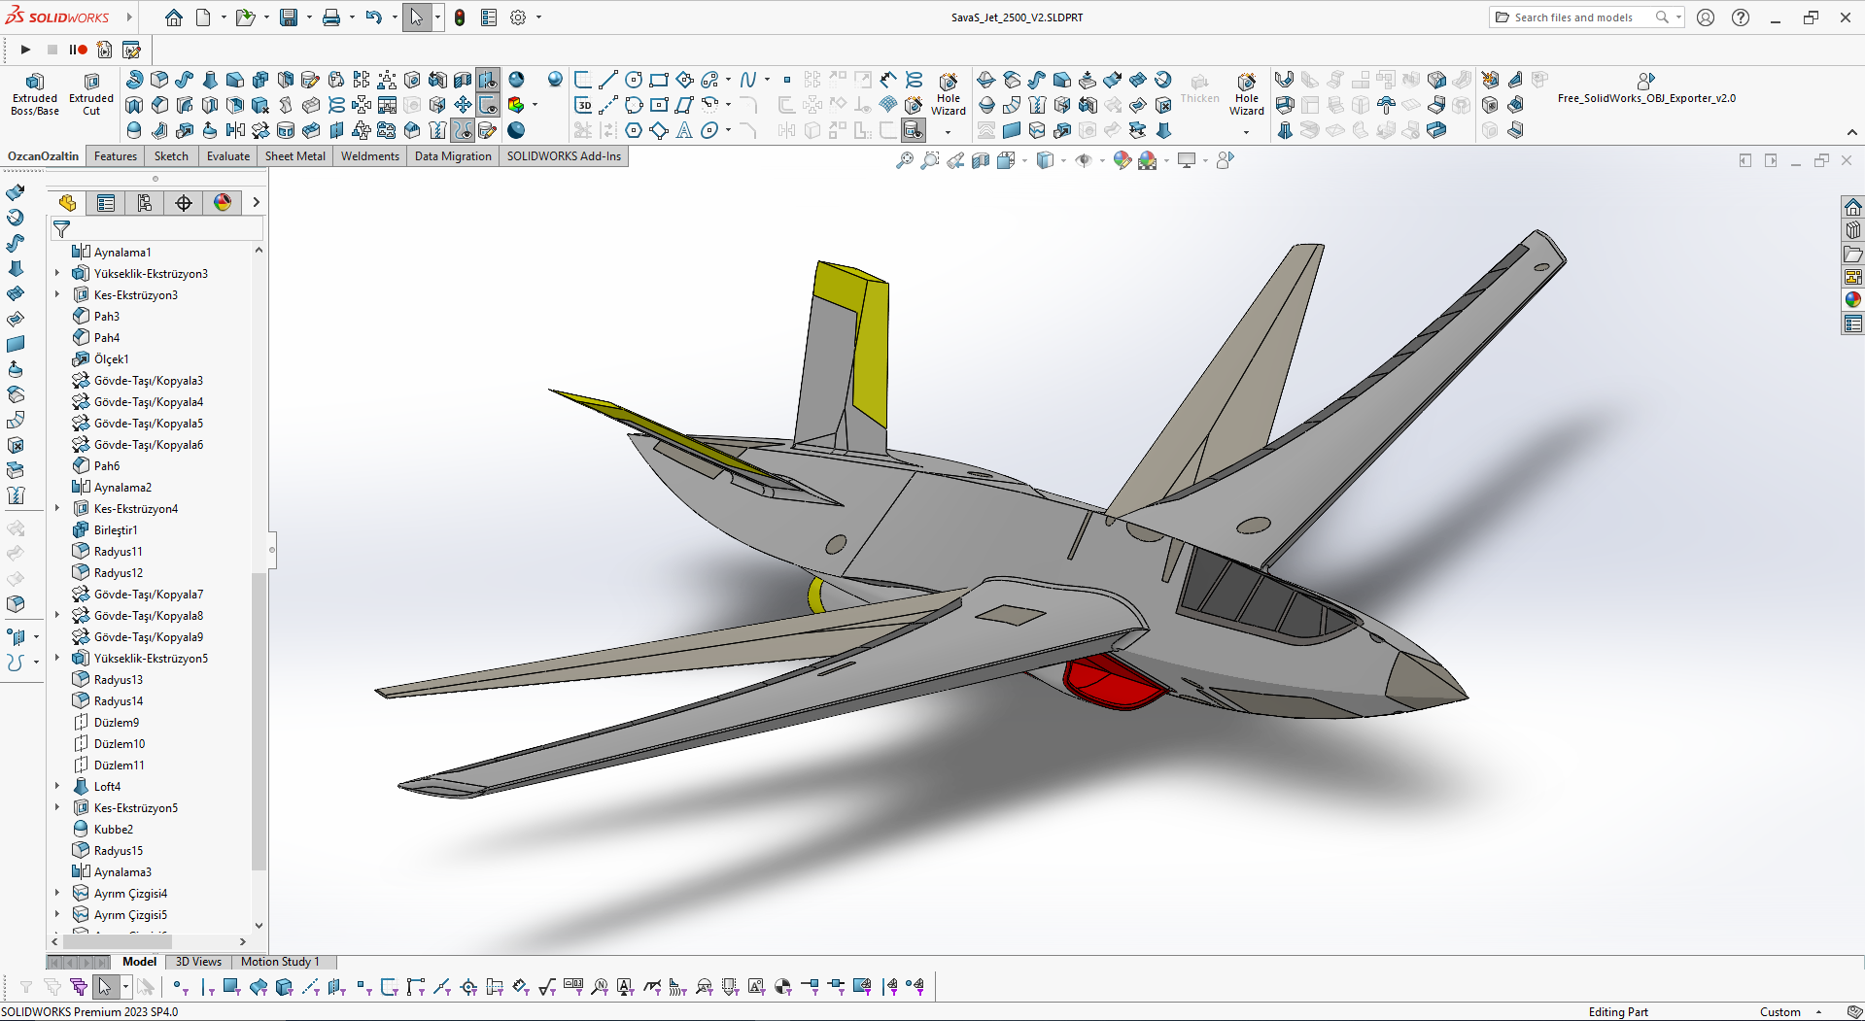Switch to the Weldments tab
1865x1021 pixels.
point(370,156)
